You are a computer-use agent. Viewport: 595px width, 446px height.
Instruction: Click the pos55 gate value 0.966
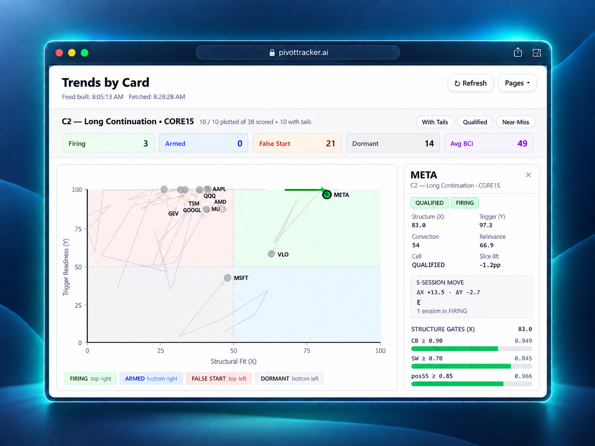point(524,376)
